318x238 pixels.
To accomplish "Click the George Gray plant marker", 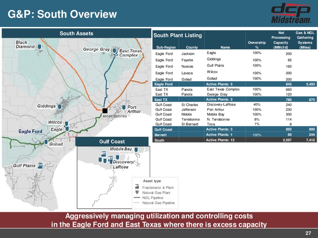I will tap(114, 50).
